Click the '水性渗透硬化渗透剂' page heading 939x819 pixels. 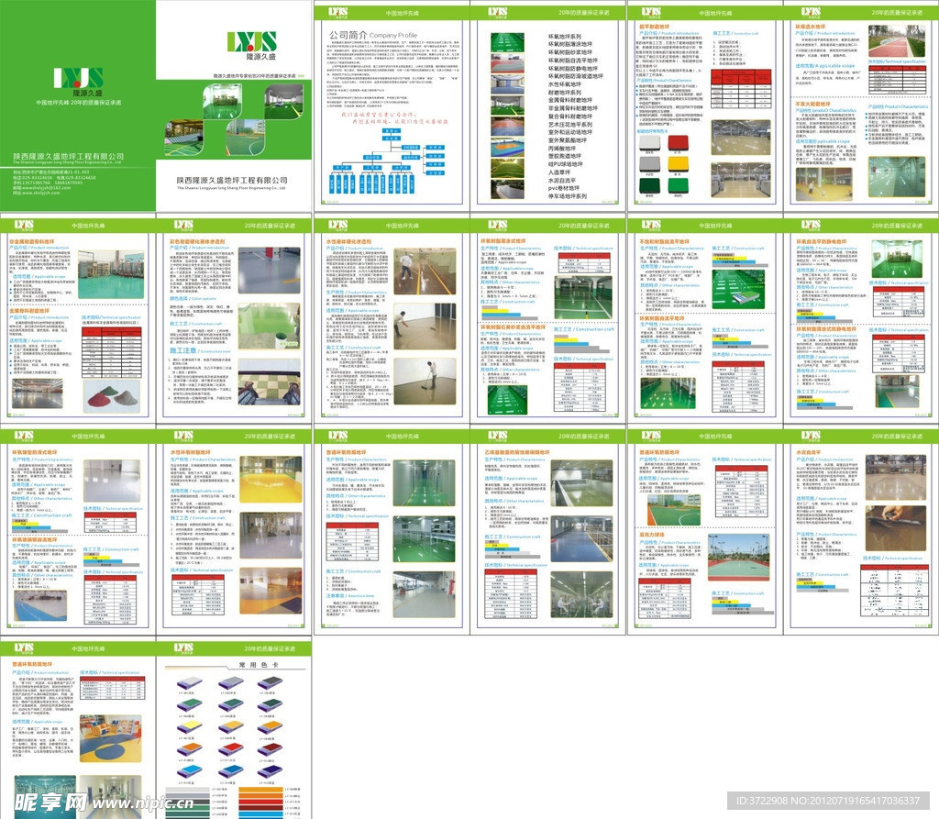(348, 241)
